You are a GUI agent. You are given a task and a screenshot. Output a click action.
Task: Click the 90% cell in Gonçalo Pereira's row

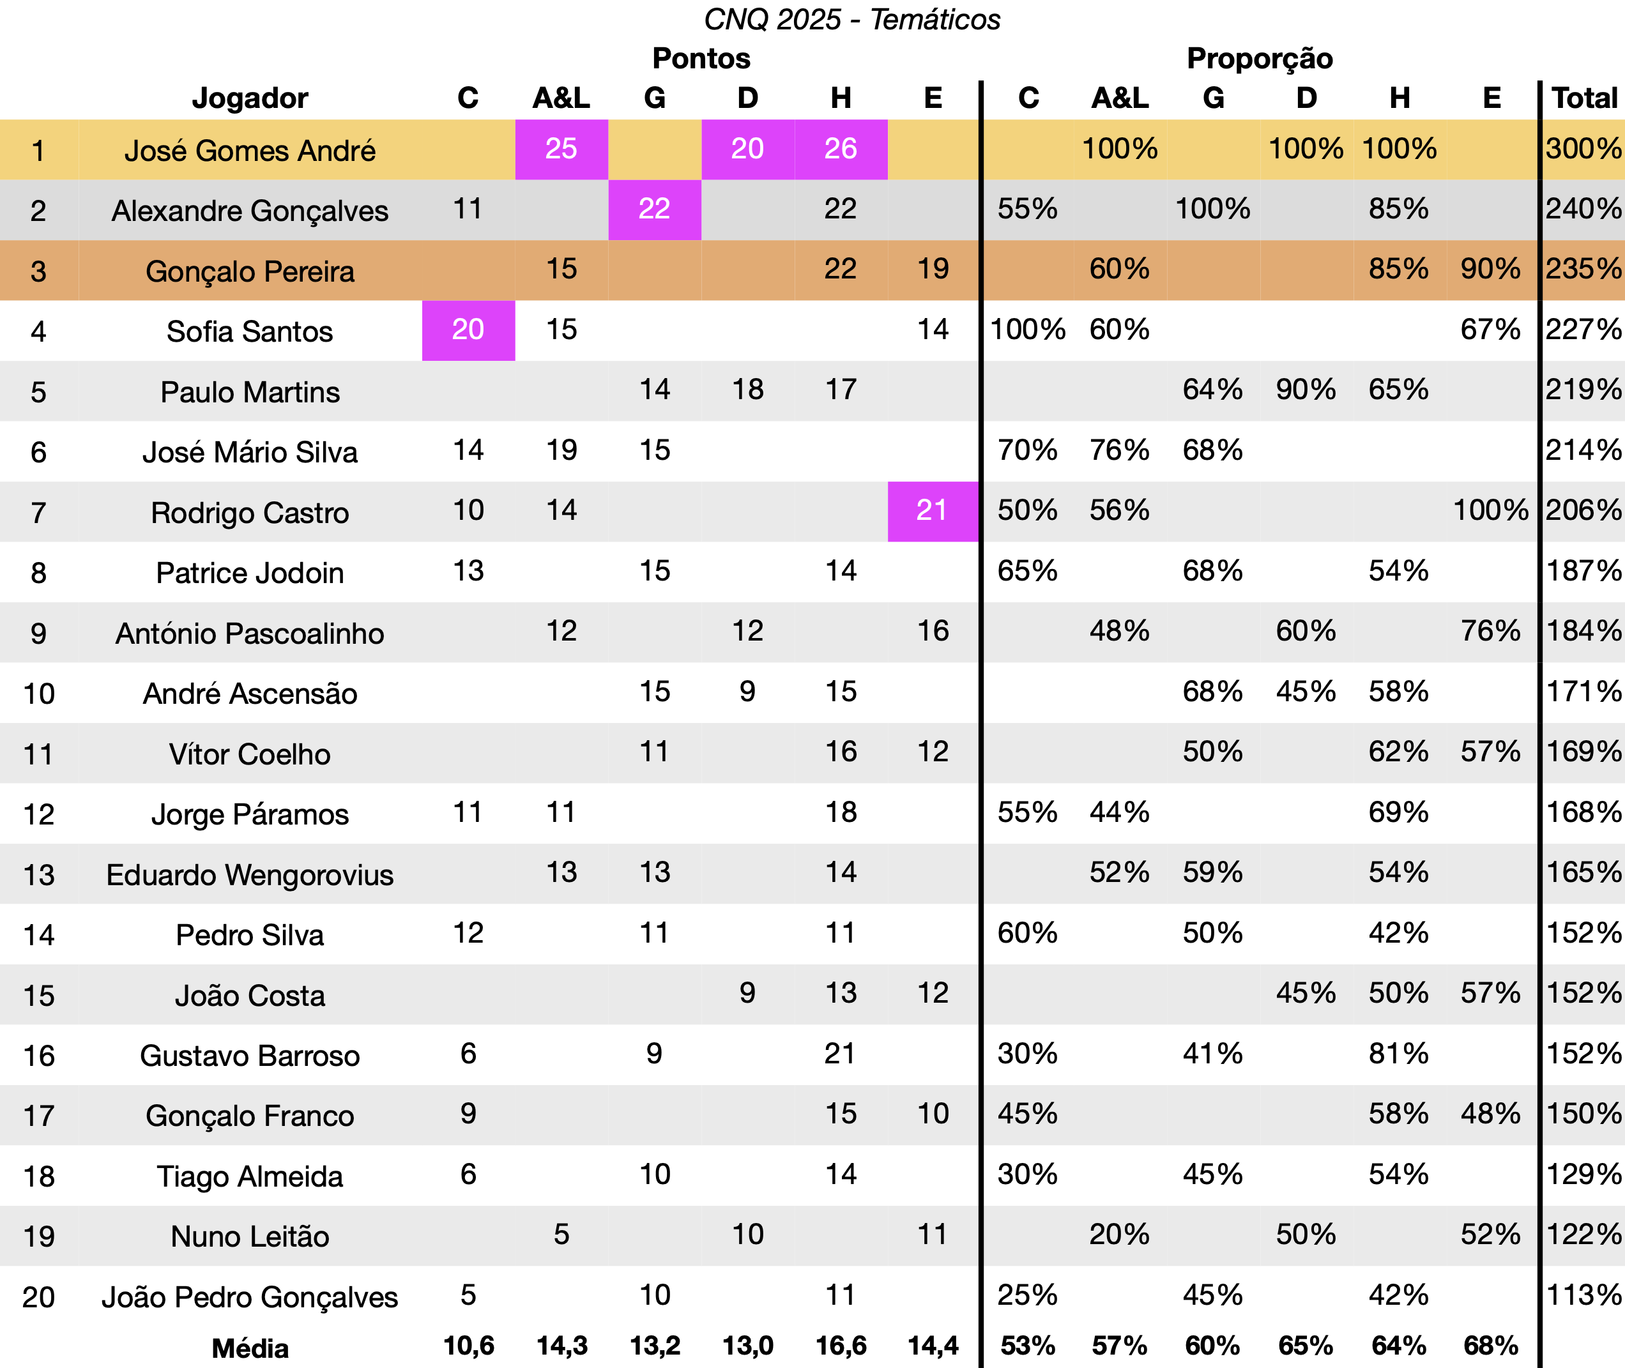[x=1490, y=269]
